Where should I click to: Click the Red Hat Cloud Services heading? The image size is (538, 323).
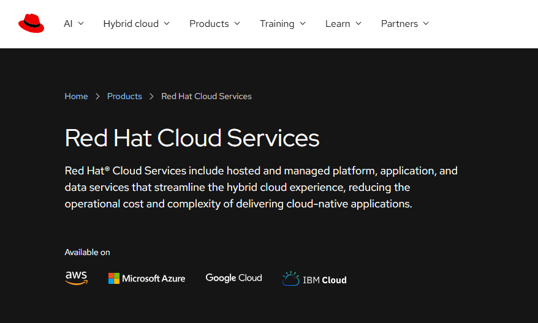point(192,138)
